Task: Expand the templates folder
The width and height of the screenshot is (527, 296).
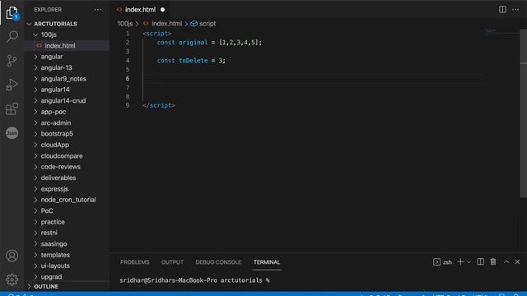Action: pos(35,255)
